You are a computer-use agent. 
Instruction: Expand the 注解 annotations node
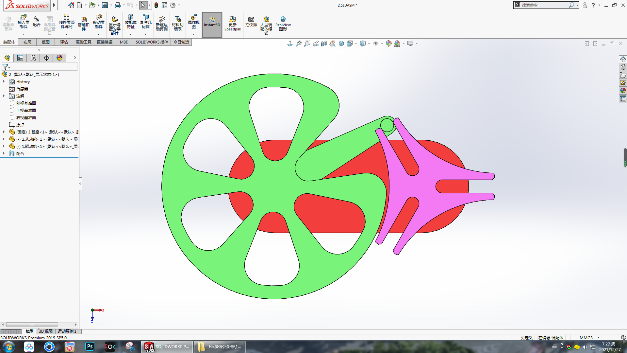pyautogui.click(x=4, y=96)
